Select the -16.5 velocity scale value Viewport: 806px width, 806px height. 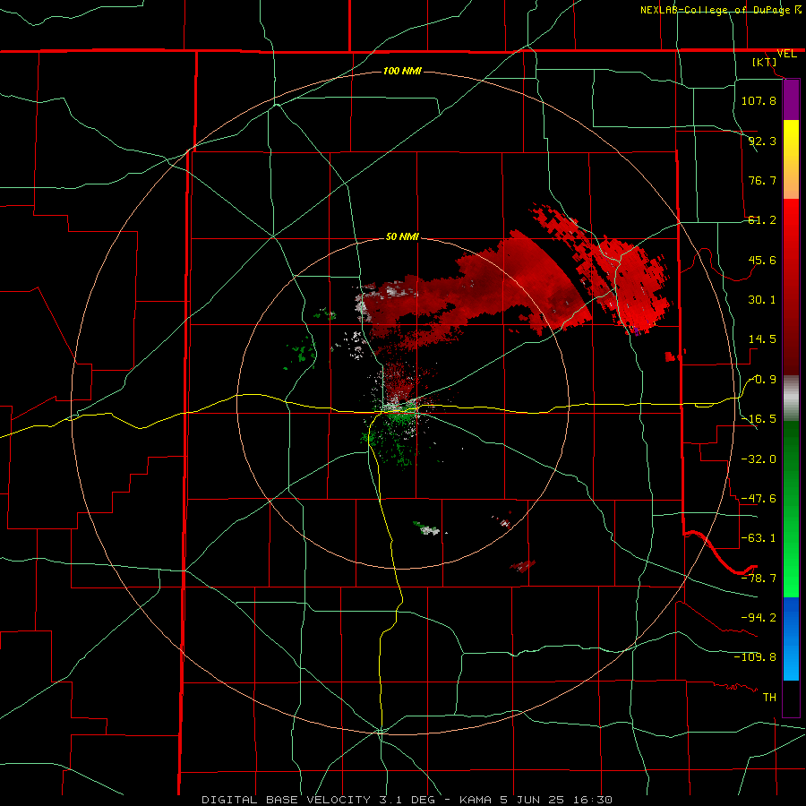pyautogui.click(x=759, y=419)
